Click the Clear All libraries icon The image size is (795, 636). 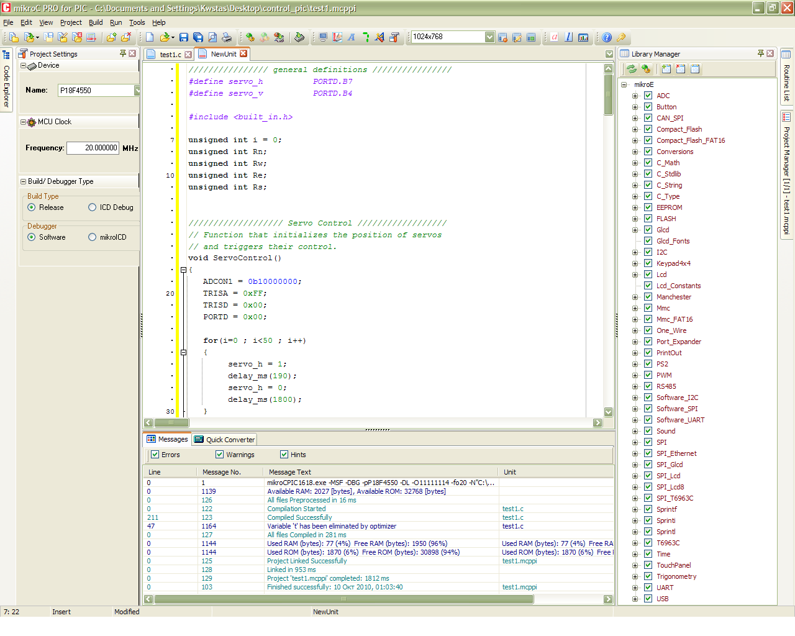click(x=681, y=69)
